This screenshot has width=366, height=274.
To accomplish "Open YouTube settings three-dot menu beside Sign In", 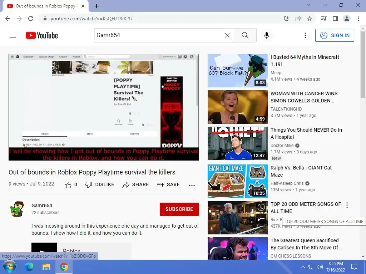I will coord(305,35).
